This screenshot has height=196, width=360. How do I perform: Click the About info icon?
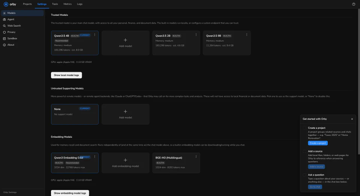coord(4,45)
